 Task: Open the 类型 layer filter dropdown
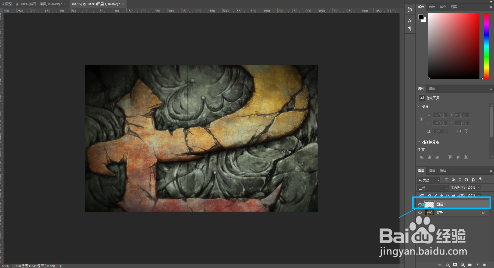pos(429,180)
